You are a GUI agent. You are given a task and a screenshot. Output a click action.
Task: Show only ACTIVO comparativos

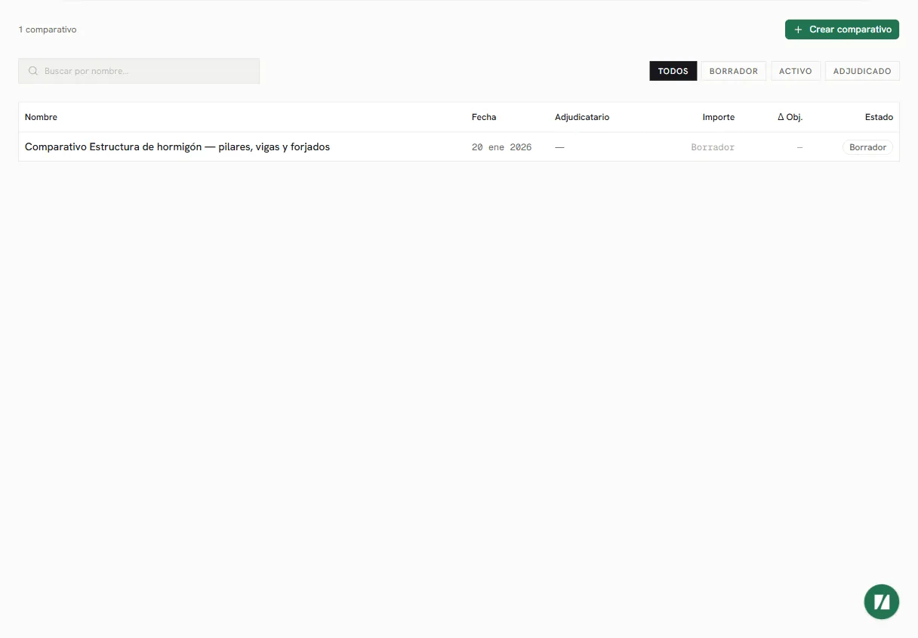[795, 71]
